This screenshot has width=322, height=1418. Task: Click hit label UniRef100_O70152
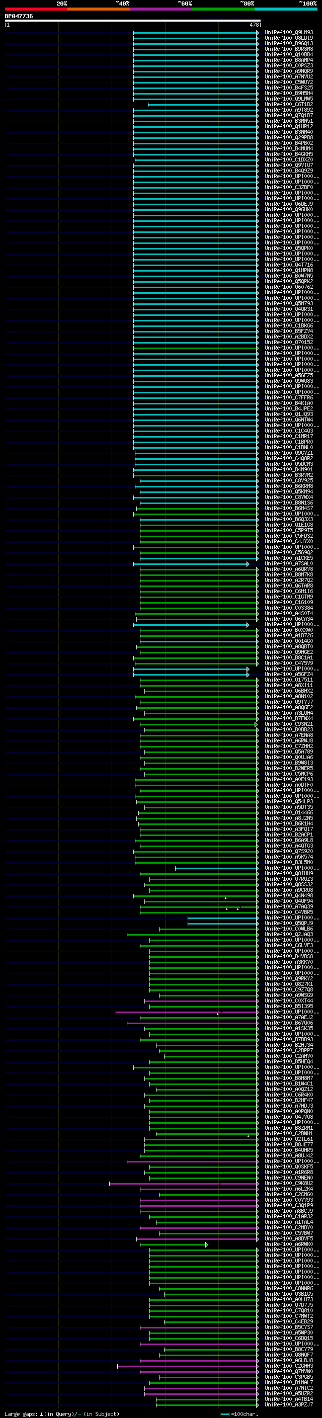click(289, 343)
